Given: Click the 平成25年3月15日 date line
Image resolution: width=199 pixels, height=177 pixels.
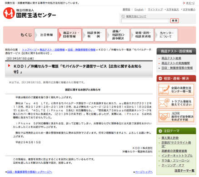Looking at the screenshot, I should (x=28, y=142).
